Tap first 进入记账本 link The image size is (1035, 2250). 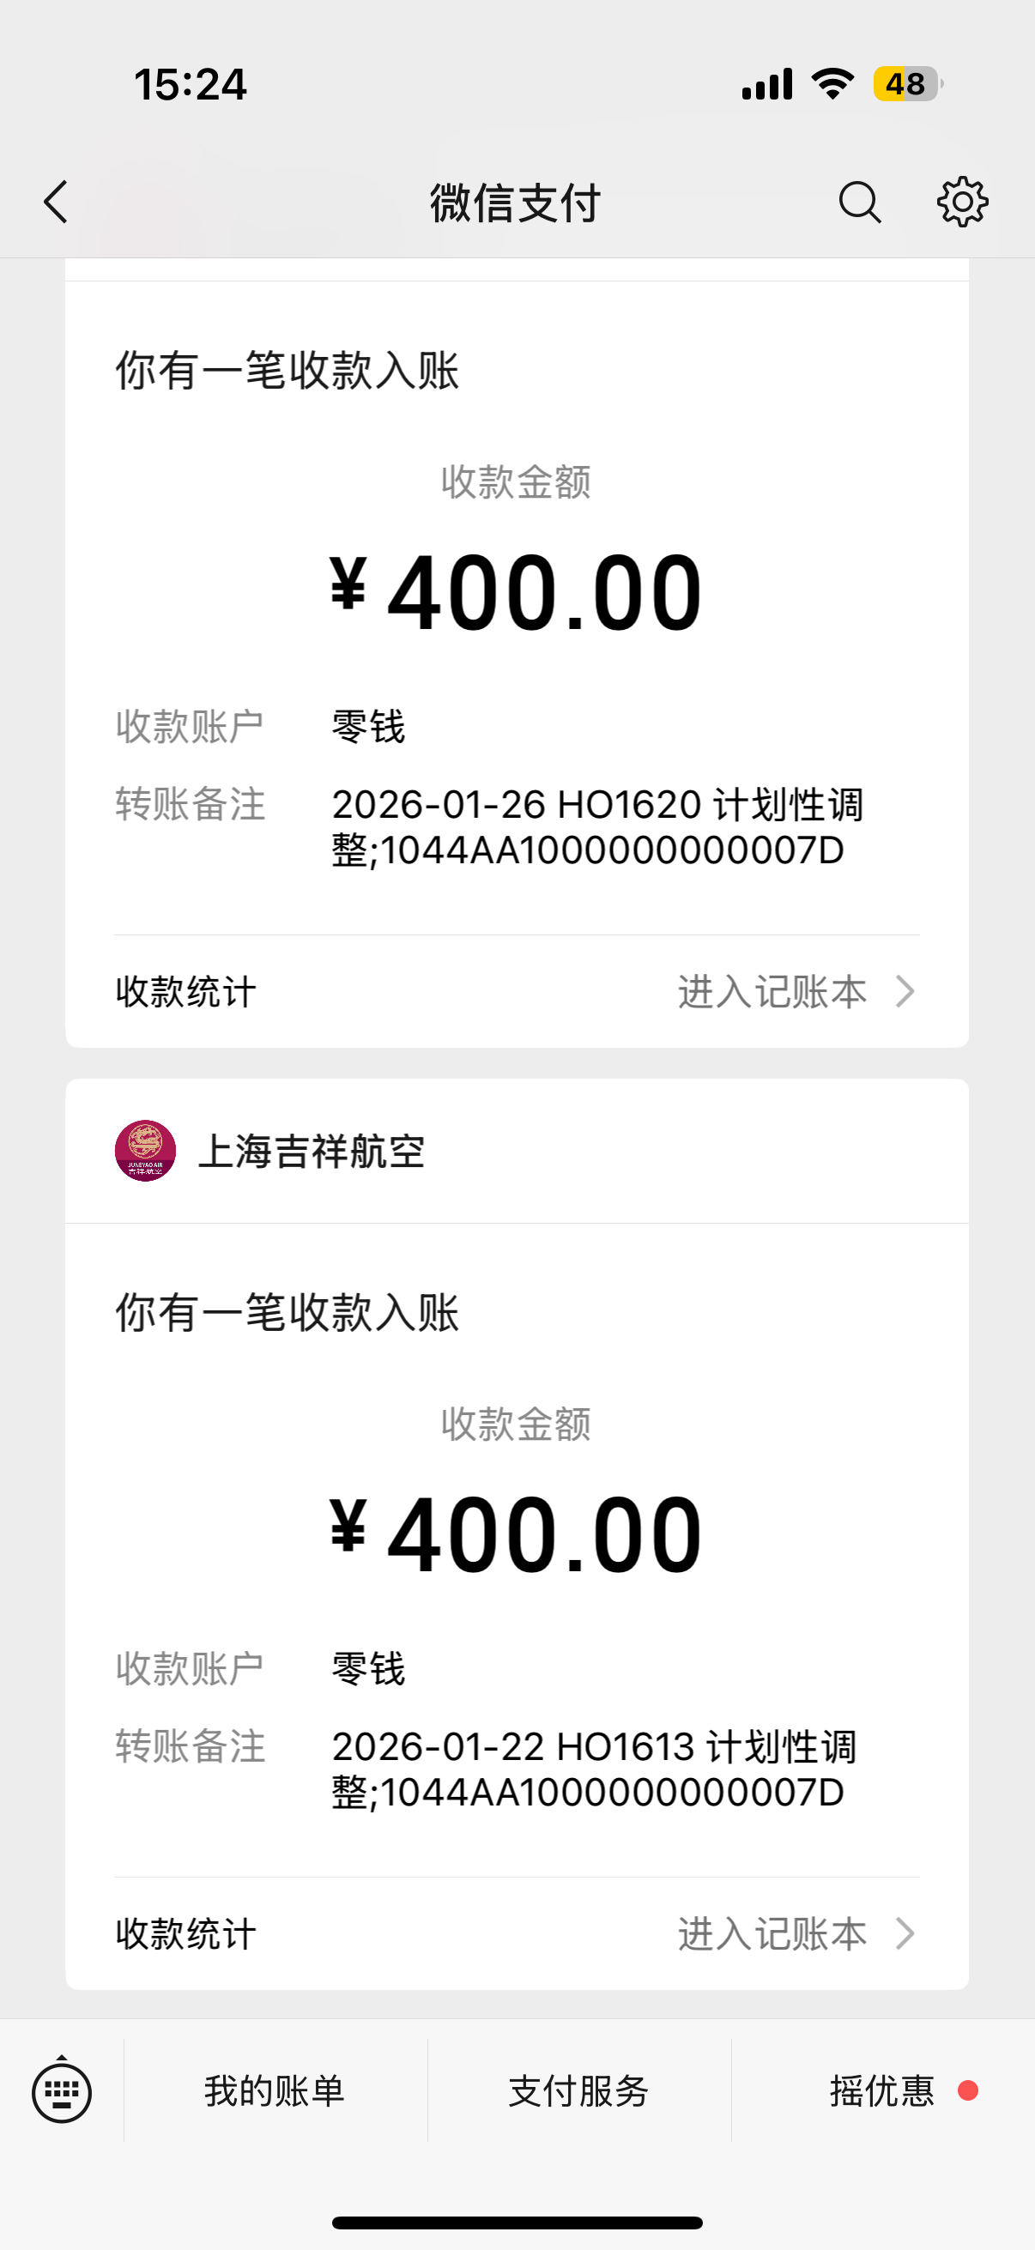click(772, 991)
